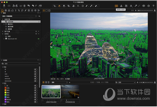This screenshot has height=107, width=157.
Task: Toggle the no-rating filter switch (无)
Action: (x=36, y=69)
